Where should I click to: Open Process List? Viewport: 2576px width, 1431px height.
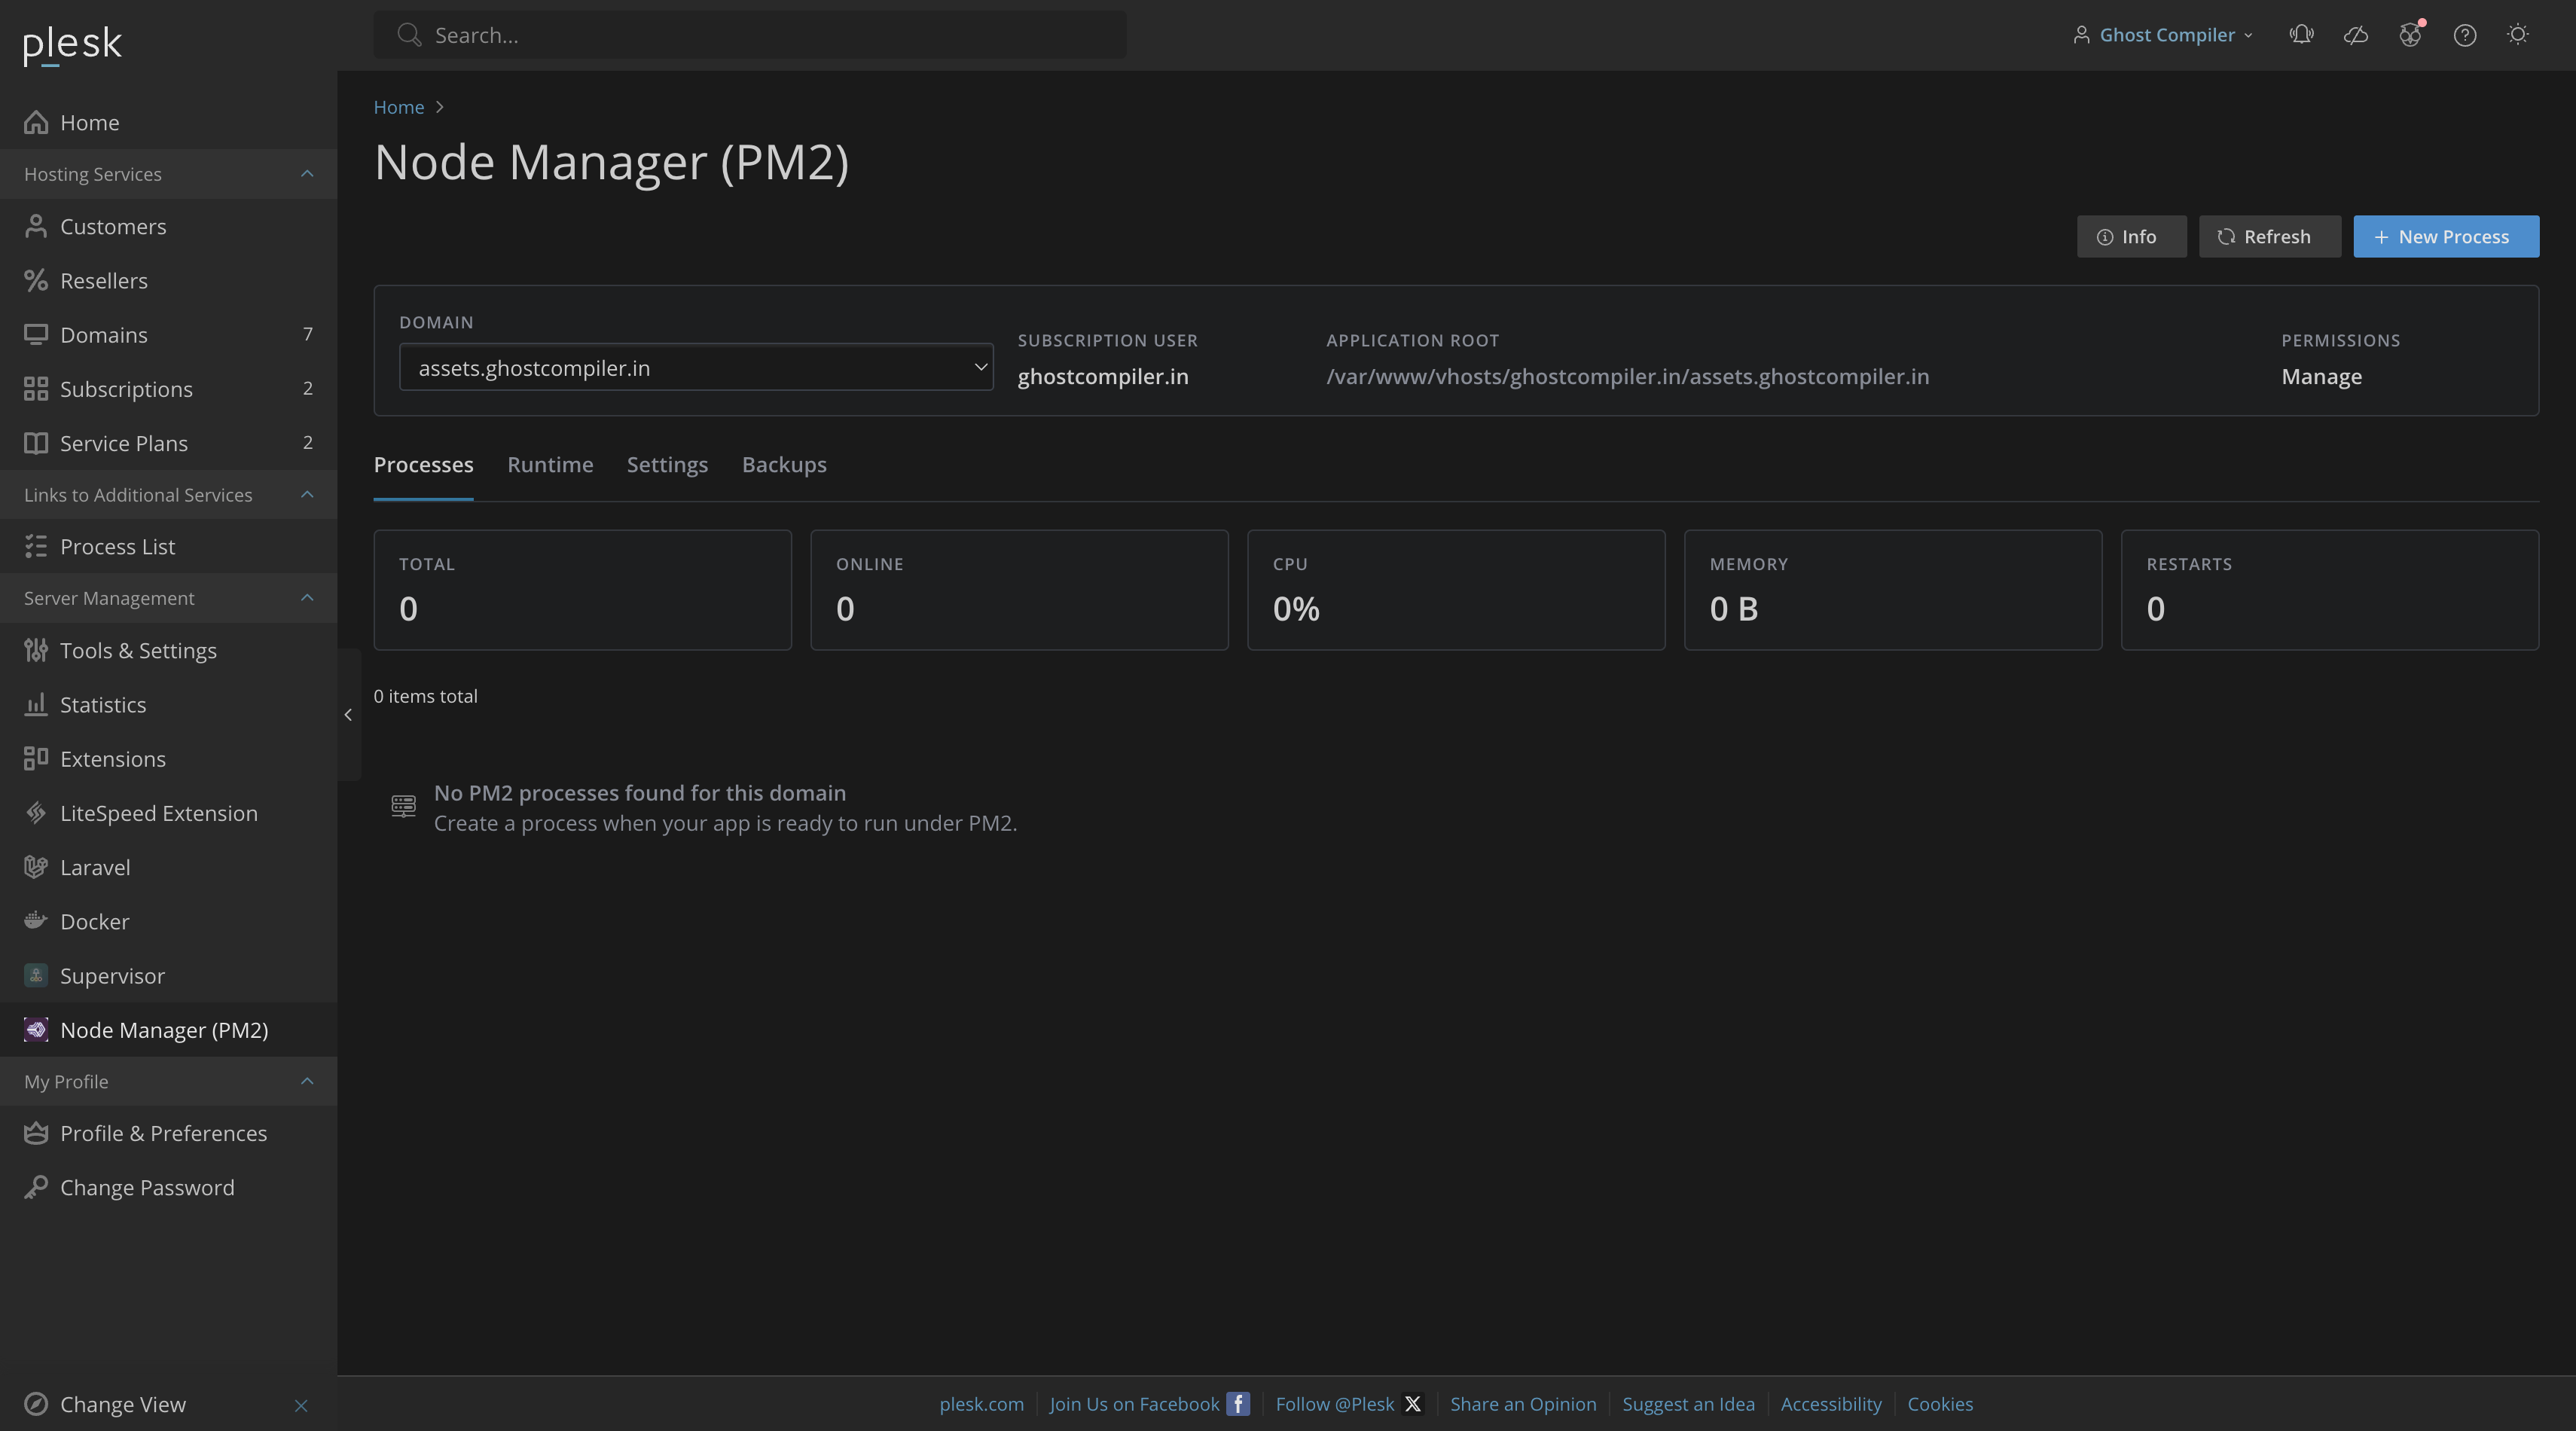click(x=168, y=546)
